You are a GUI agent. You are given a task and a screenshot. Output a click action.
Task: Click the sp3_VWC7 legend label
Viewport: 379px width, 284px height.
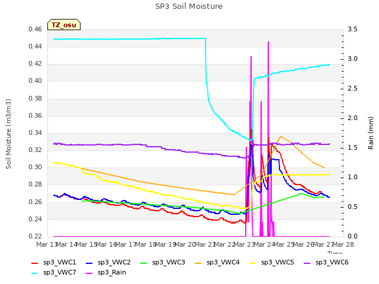point(59,272)
